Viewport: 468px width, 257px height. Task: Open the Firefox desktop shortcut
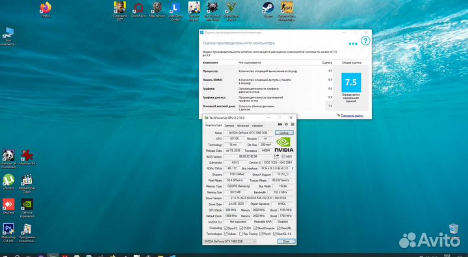point(45,9)
